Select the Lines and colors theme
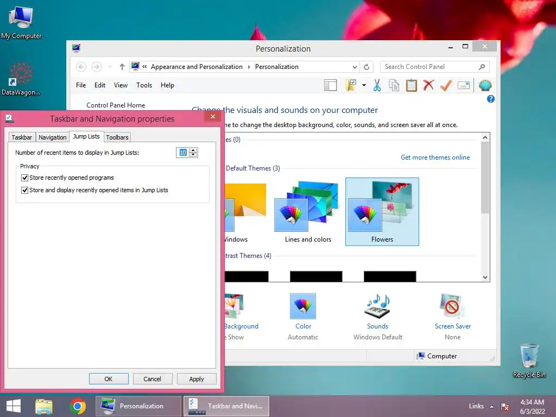The height and width of the screenshot is (417, 556). pos(308,211)
